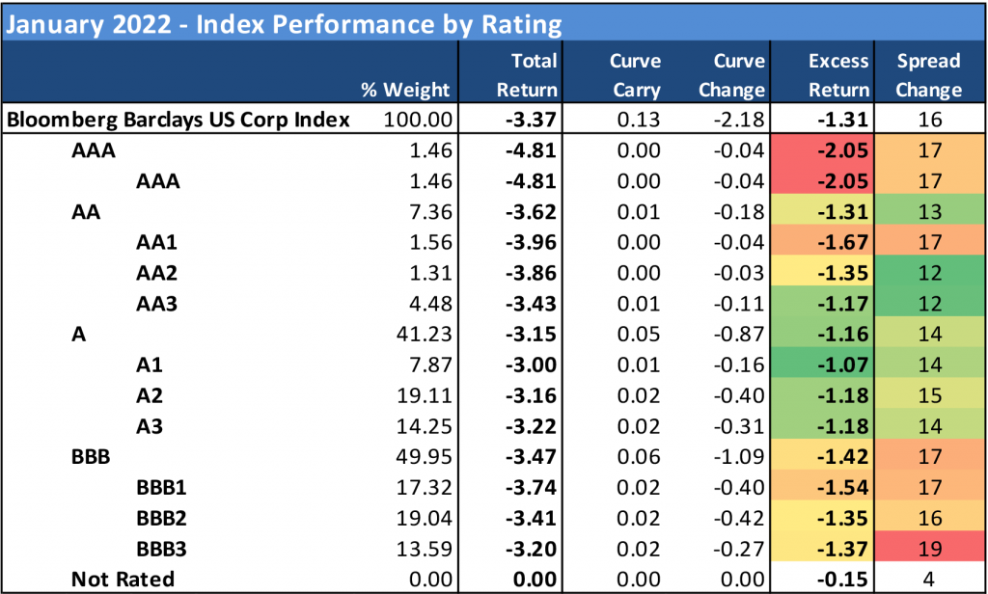
Task: Click the January 2022 table title
Action: (286, 23)
